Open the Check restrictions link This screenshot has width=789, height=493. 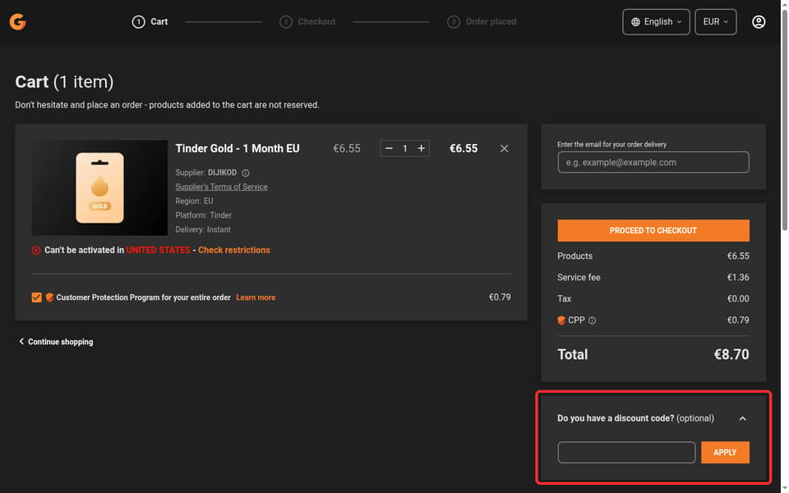(234, 250)
